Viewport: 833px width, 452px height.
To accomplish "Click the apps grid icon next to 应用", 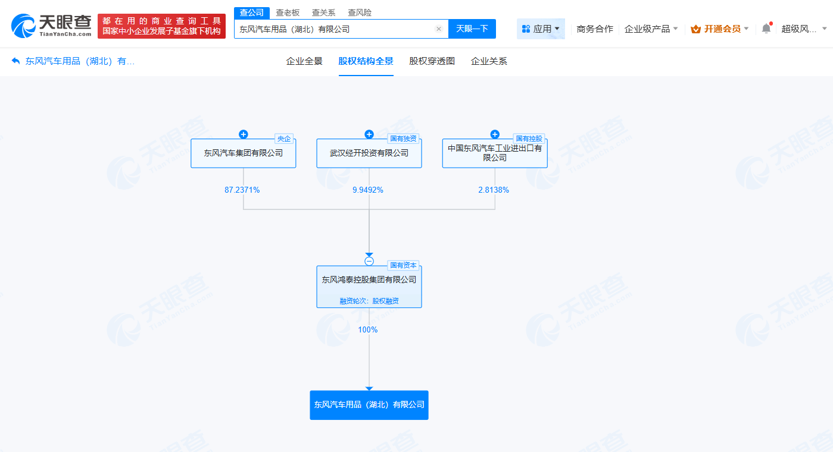I will [526, 27].
